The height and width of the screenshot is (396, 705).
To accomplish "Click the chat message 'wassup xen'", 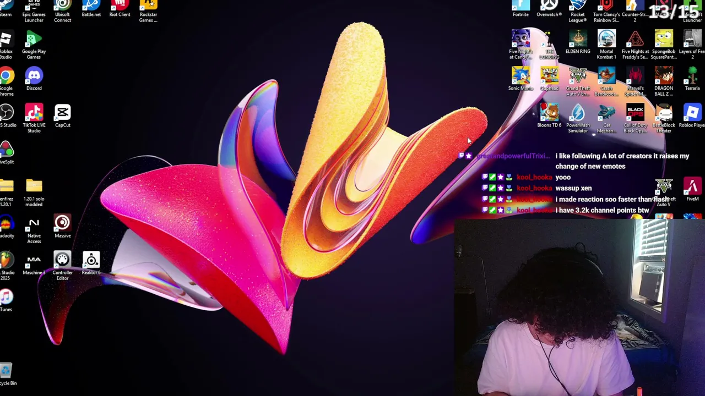I will tap(573, 188).
